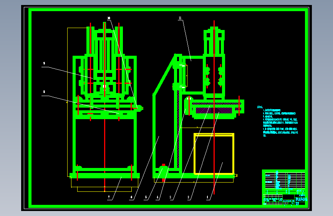Click the title block parts list table
Viewport: 333px width, 216px height.
[x=285, y=181]
